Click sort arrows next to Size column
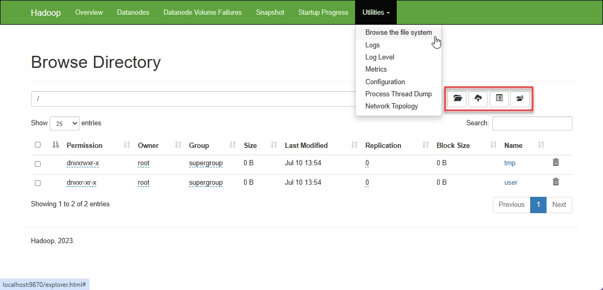The height and width of the screenshot is (290, 603). pos(274,145)
